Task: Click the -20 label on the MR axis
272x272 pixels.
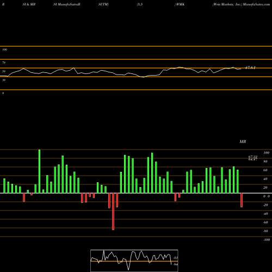Action: coord(265,205)
